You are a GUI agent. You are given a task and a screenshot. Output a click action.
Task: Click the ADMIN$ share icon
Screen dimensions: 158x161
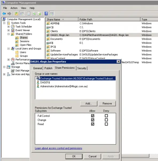[x=48, y=24]
